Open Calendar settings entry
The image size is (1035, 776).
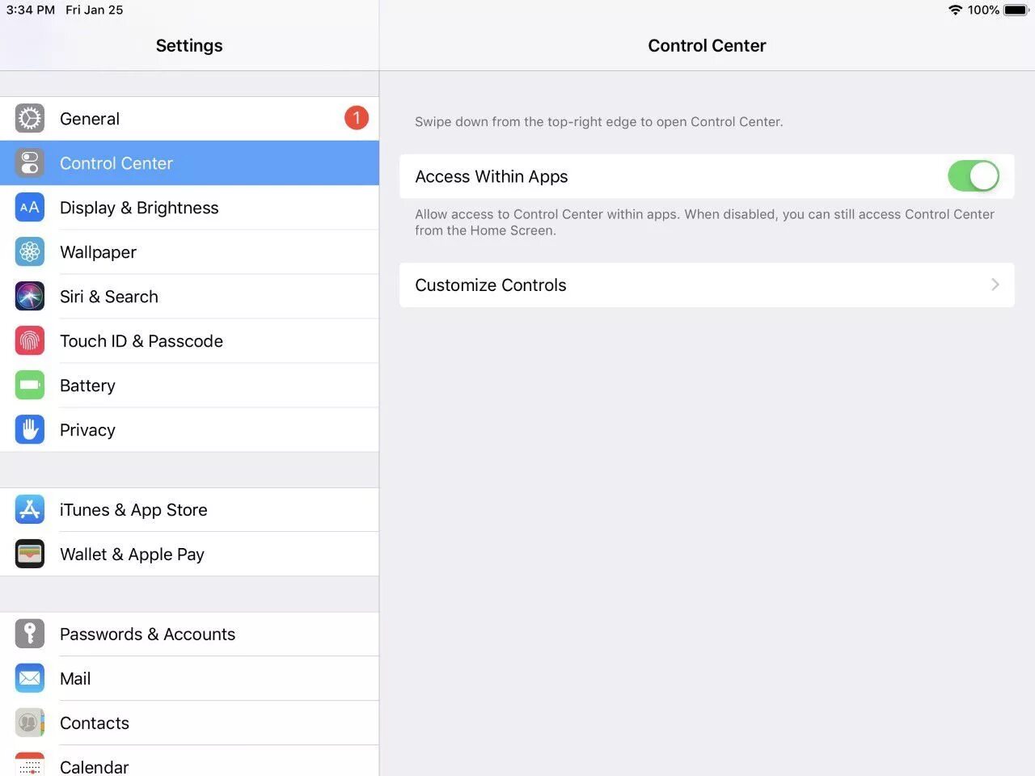tap(189, 763)
